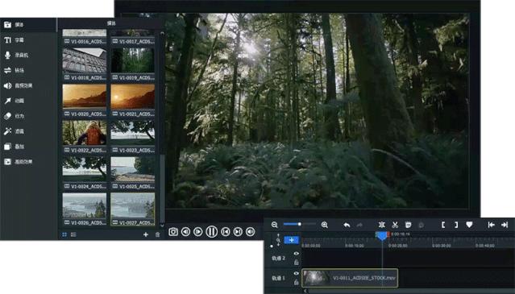Zoom out the timeline with minus magnifier
Screen dimensions: 515x294
(x=275, y=225)
